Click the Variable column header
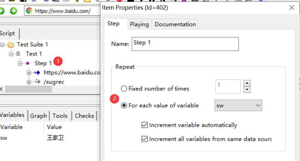 [22, 127]
